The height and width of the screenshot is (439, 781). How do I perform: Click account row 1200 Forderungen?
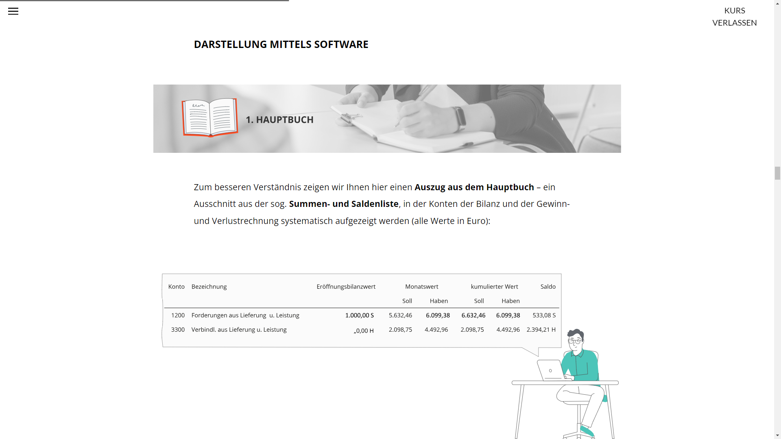coord(245,315)
